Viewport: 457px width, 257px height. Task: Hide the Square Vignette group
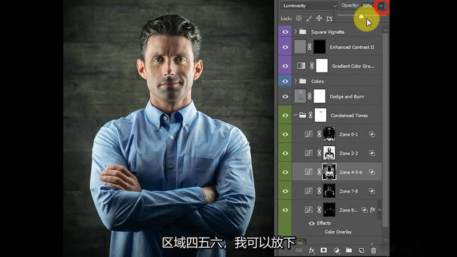pyautogui.click(x=285, y=32)
